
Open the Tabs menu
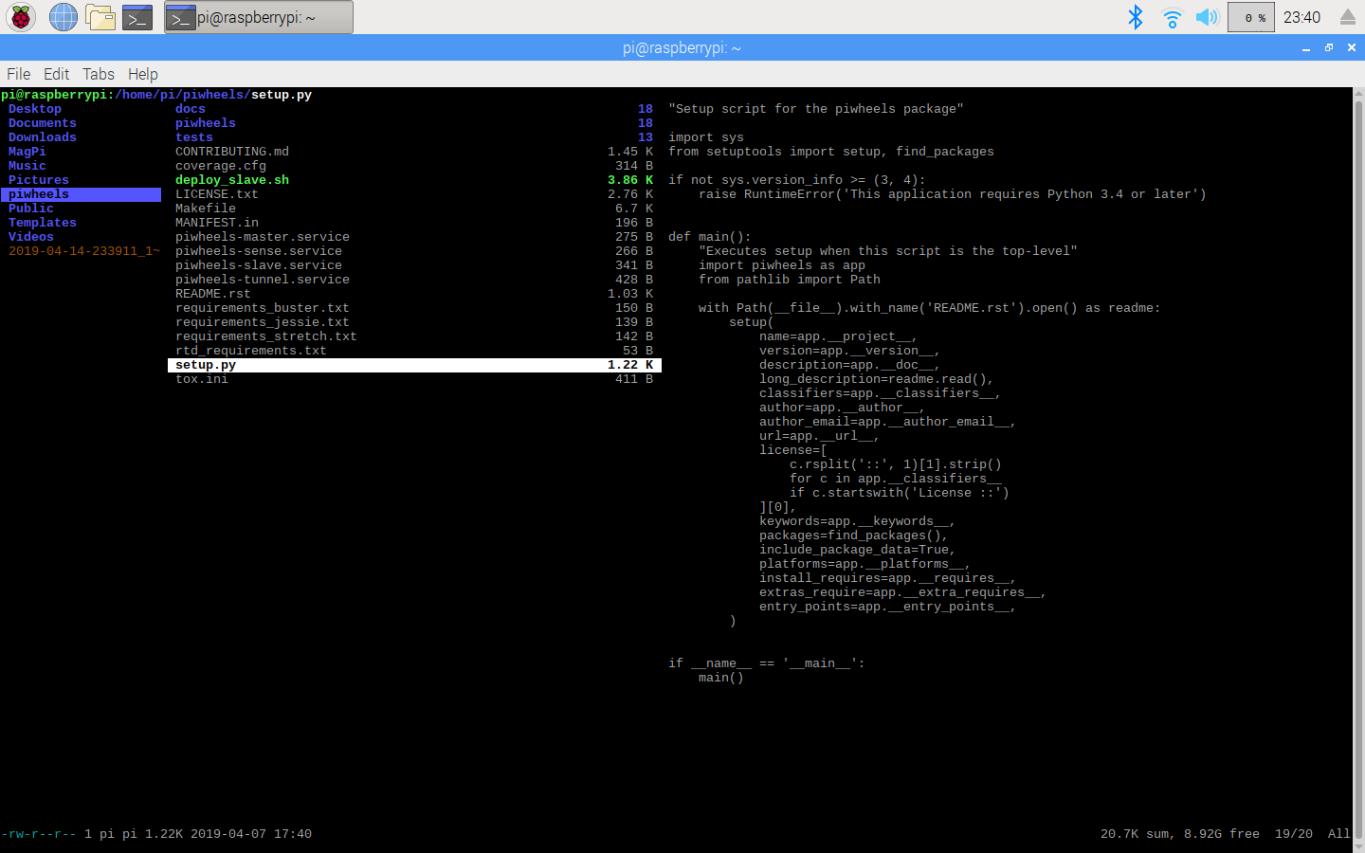pos(99,74)
